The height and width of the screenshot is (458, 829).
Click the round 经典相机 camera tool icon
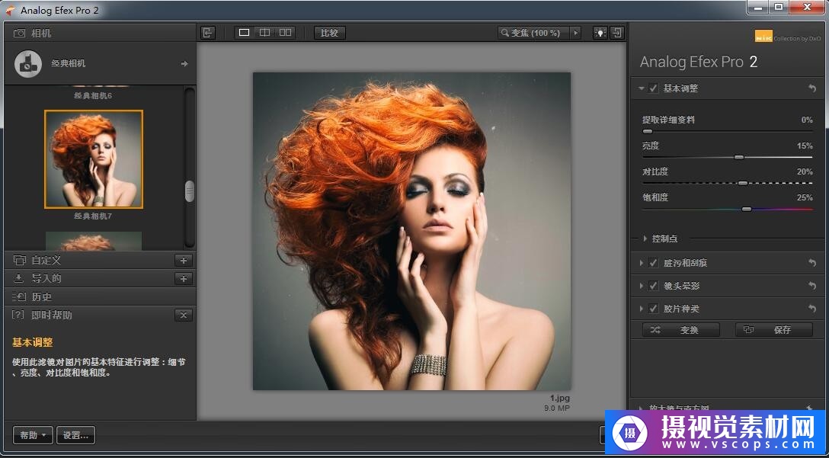pos(28,64)
